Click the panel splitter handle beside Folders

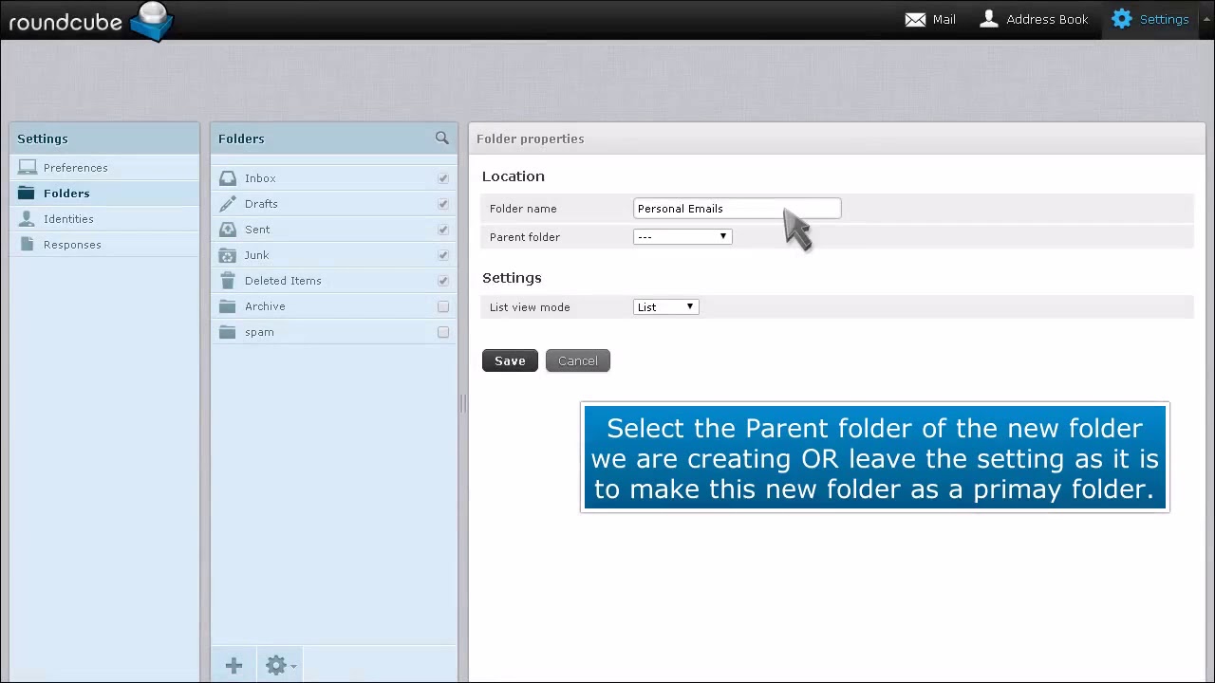pyautogui.click(x=463, y=403)
